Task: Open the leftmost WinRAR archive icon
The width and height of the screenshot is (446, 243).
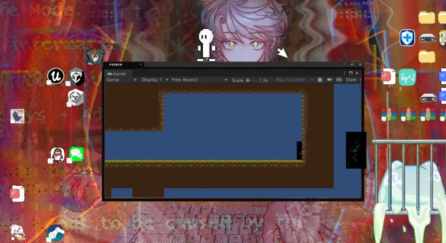Action: [389, 114]
